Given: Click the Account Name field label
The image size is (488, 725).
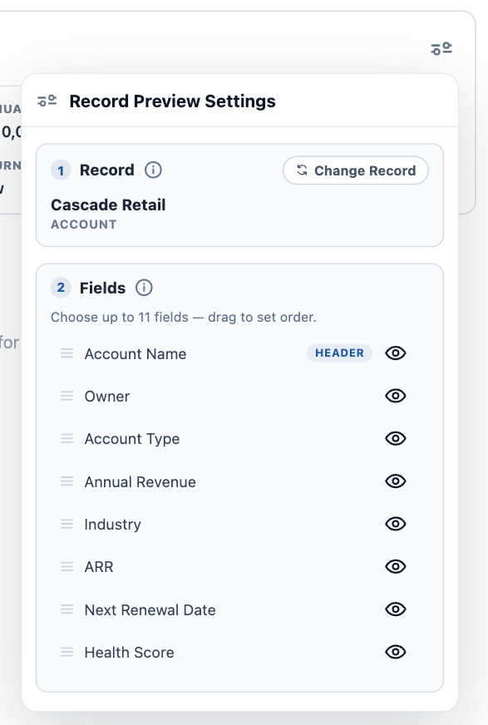Looking at the screenshot, I should [136, 353].
